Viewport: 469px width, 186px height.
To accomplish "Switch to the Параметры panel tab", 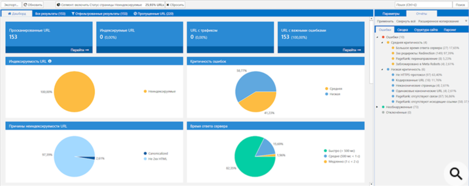I will tap(391, 14).
